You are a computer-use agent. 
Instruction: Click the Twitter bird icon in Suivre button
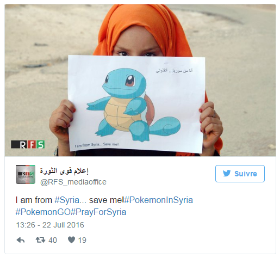(227, 174)
